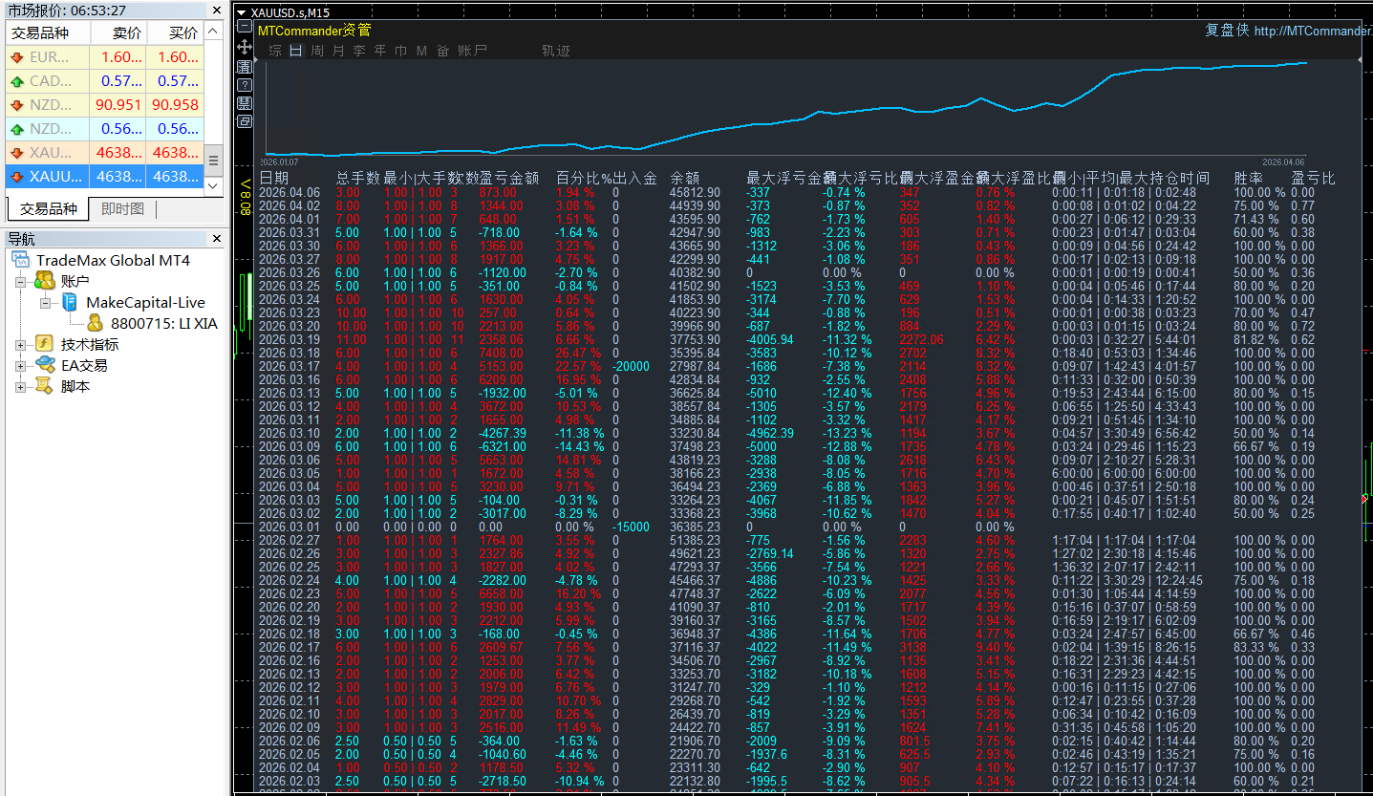
Task: Click the TradeMax Global MT4 icon in navigator
Action: pyautogui.click(x=21, y=260)
